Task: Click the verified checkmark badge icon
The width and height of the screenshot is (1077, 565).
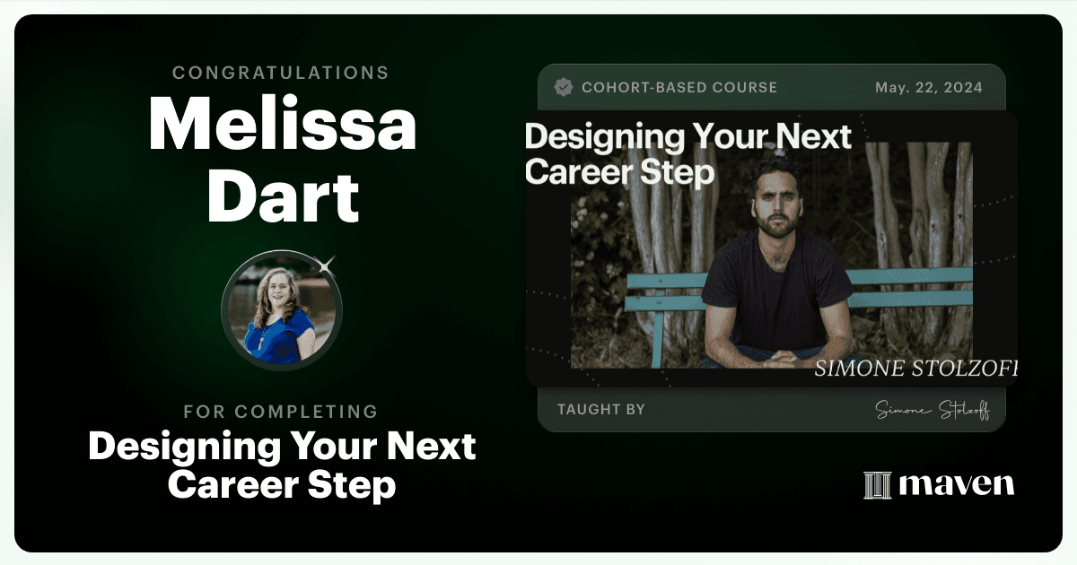Action: pos(564,87)
